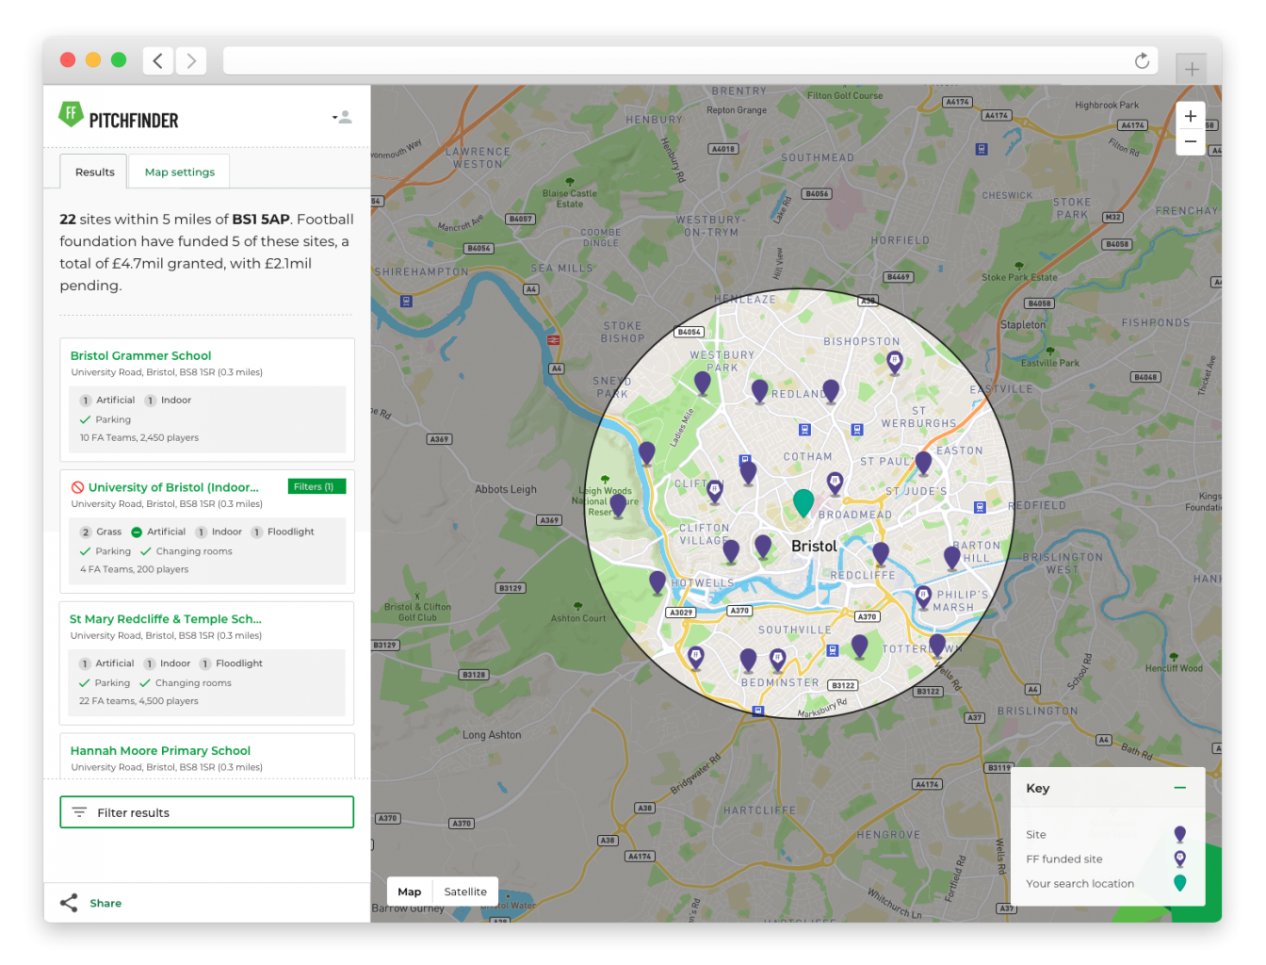
Task: Select the Results tab
Action: coord(93,172)
